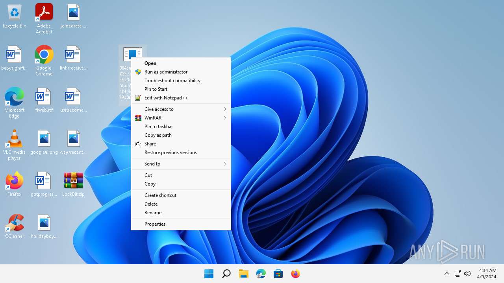Open Microsoft Store from the taskbar
This screenshot has width=504, height=283.
278,274
